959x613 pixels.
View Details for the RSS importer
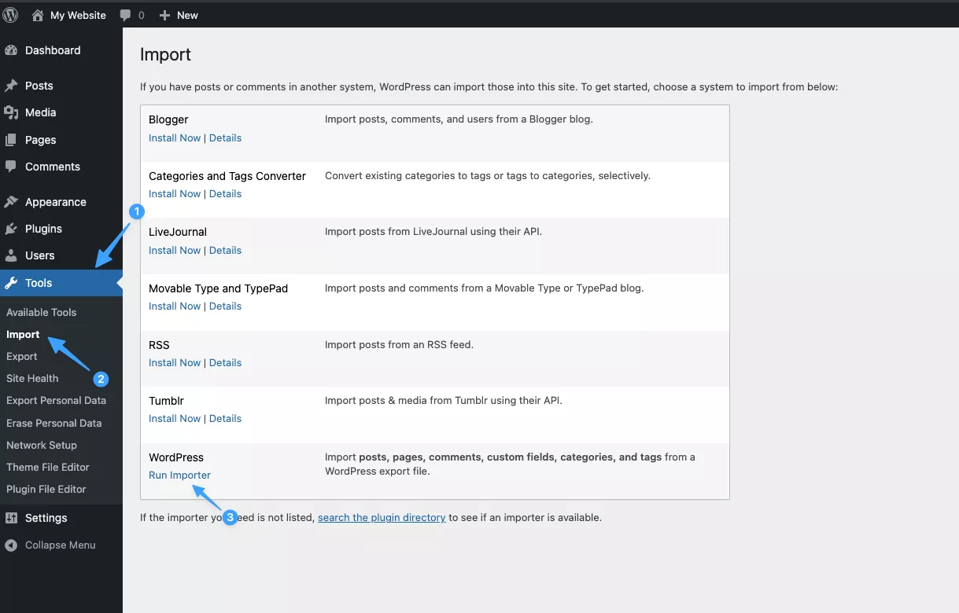225,362
